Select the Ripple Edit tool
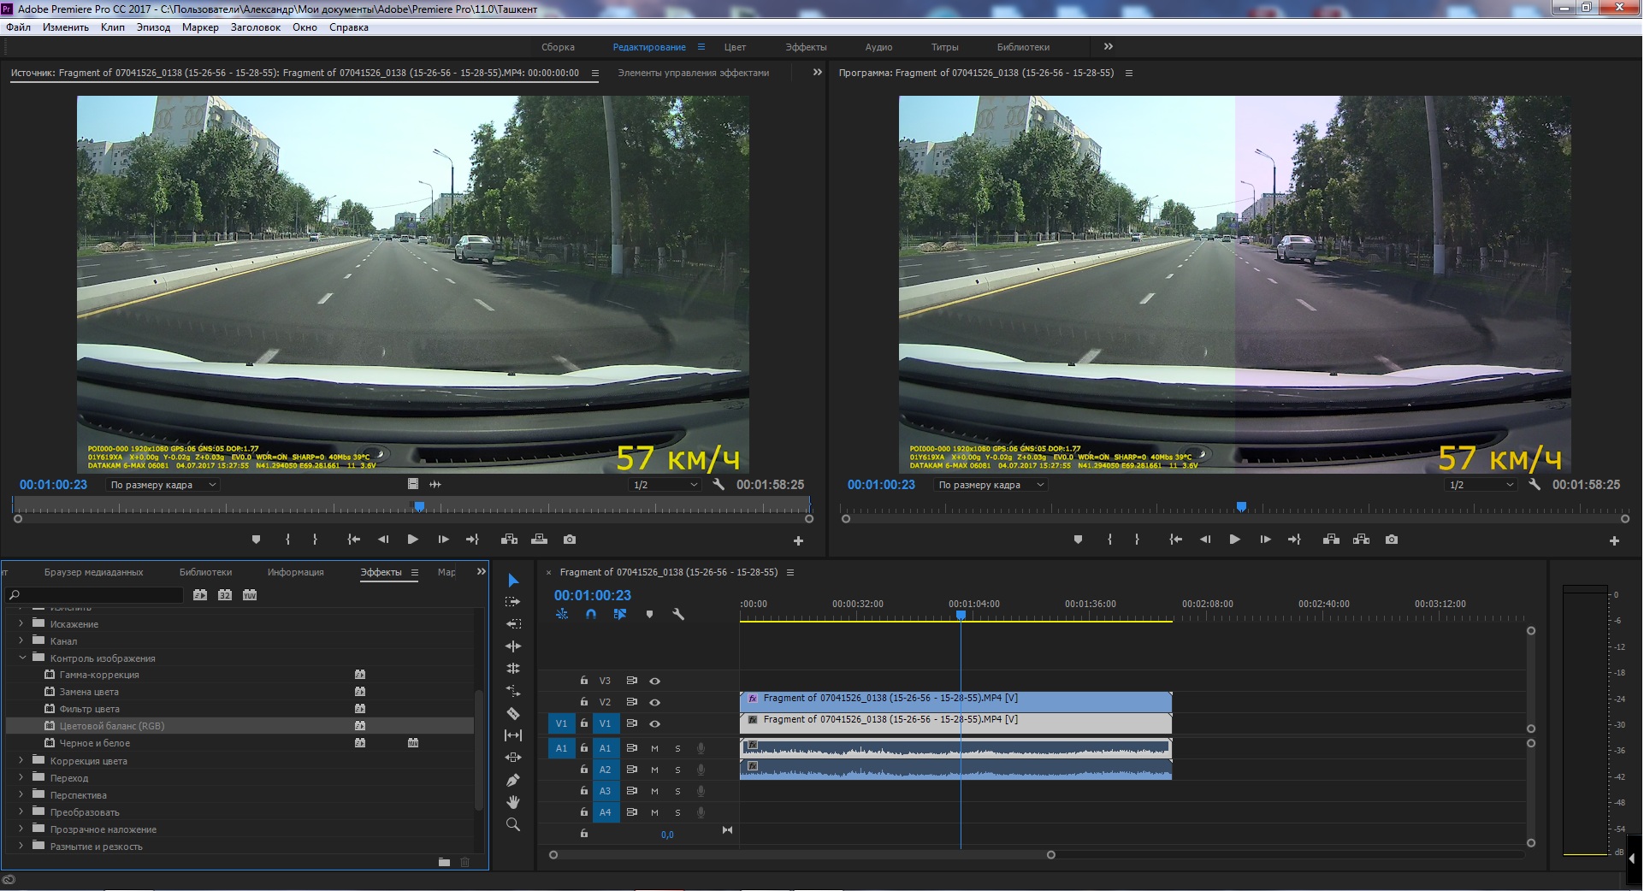This screenshot has height=891, width=1644. [513, 646]
